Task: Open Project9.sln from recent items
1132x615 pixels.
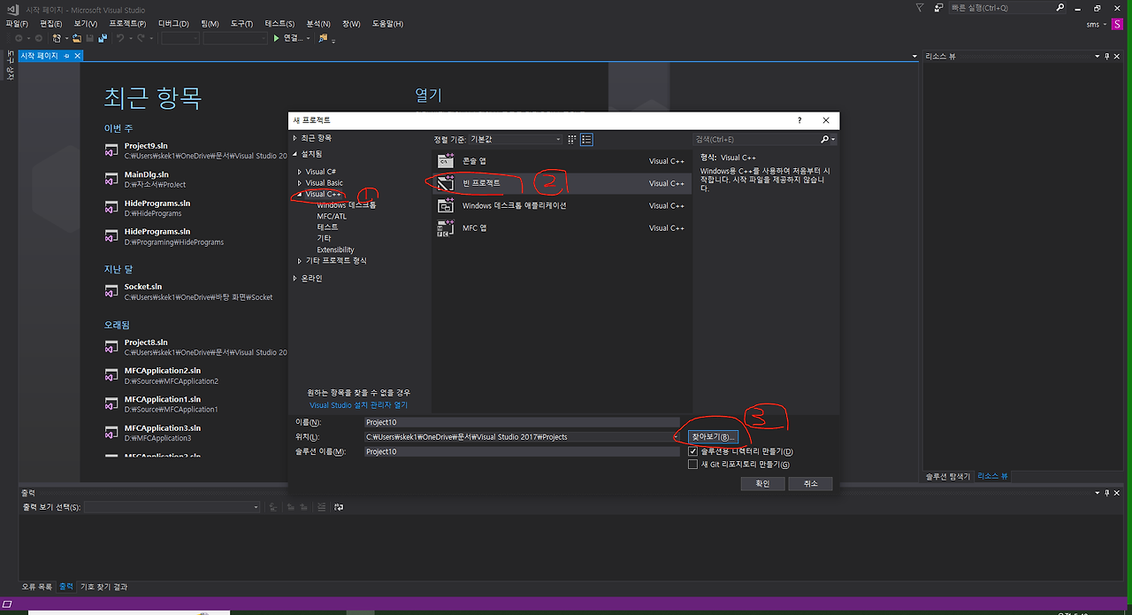Action: [x=146, y=146]
